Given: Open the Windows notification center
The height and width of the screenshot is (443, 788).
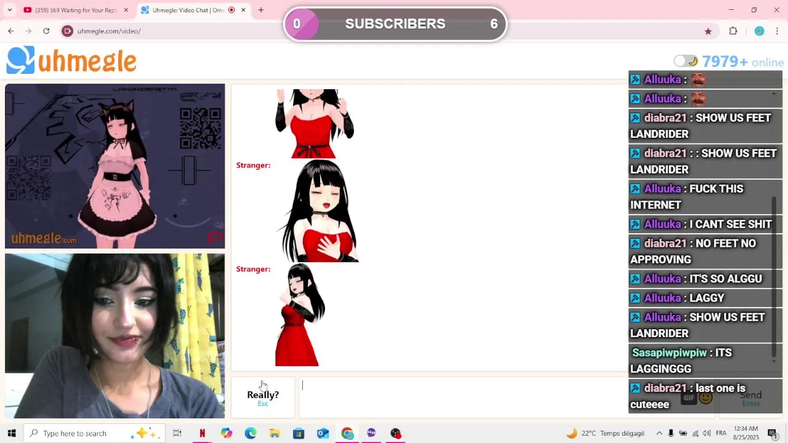Looking at the screenshot, I should coord(773,433).
